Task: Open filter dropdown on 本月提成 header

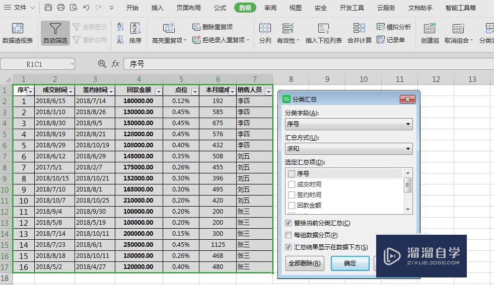Action: pyautogui.click(x=232, y=91)
